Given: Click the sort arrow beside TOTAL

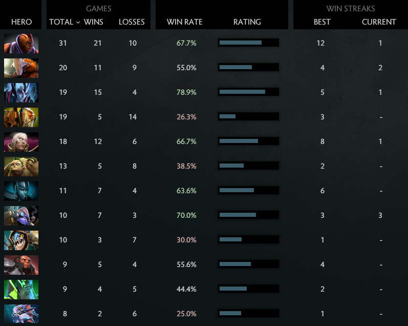Looking at the screenshot, I should point(78,23).
